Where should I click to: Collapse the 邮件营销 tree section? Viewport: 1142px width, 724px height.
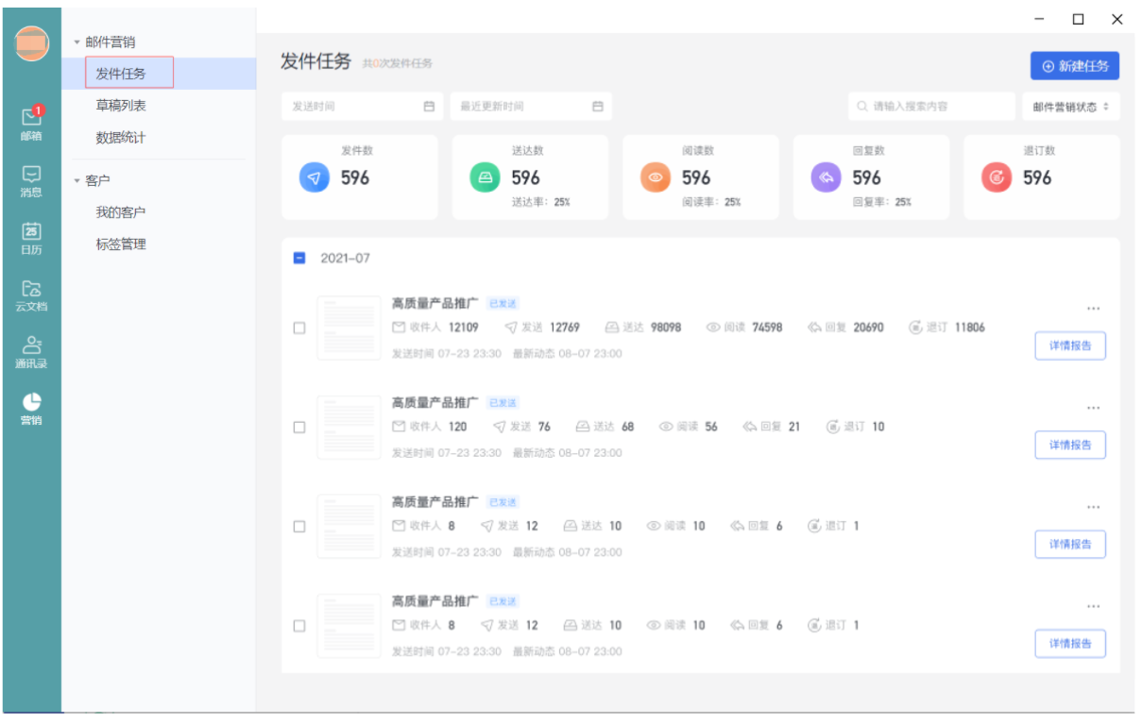[x=77, y=42]
